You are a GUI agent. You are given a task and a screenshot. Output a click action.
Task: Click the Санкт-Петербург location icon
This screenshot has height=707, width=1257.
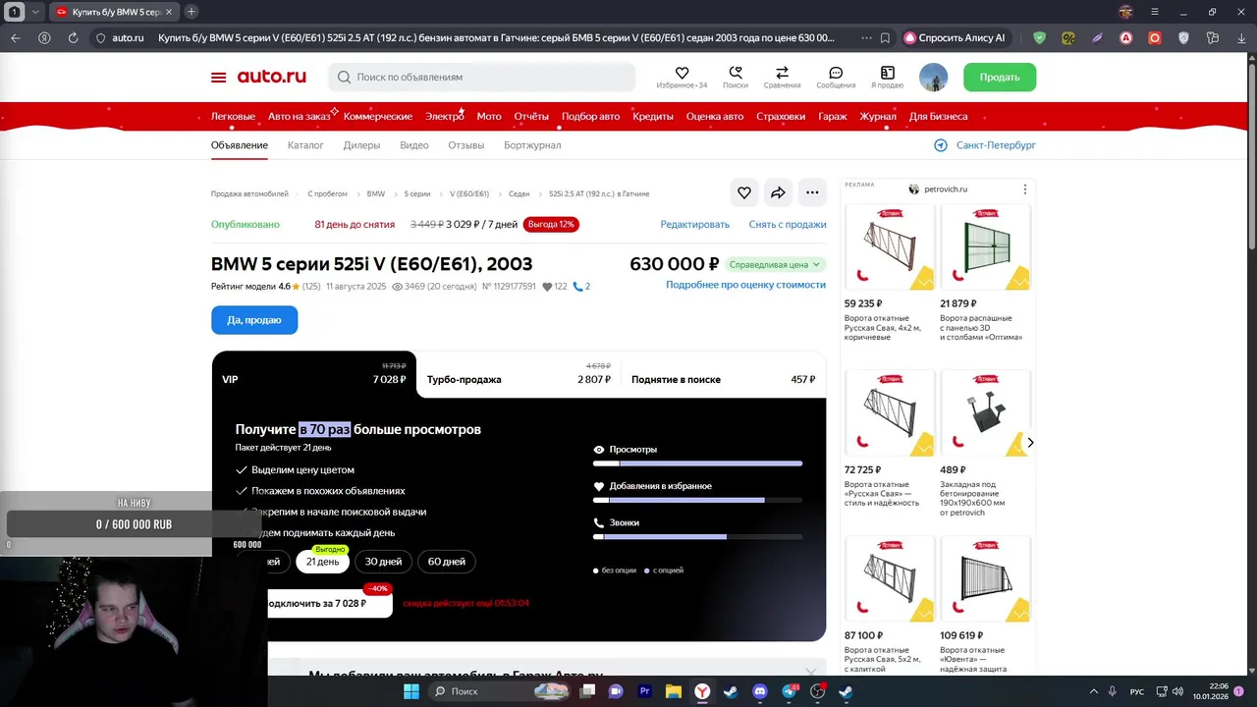click(x=941, y=145)
